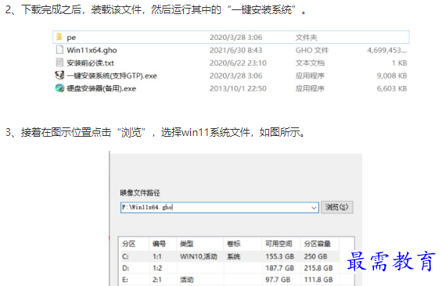The image size is (442, 286).
Task: Click the WIN10,活动 type cell
Action: pos(199,256)
